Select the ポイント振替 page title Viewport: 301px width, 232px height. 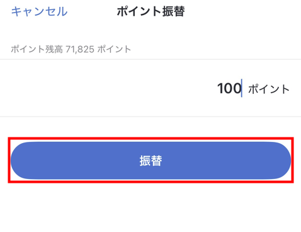(150, 11)
